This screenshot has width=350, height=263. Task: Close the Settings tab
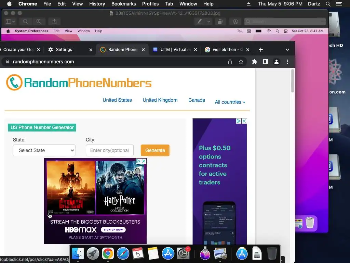coord(91,50)
